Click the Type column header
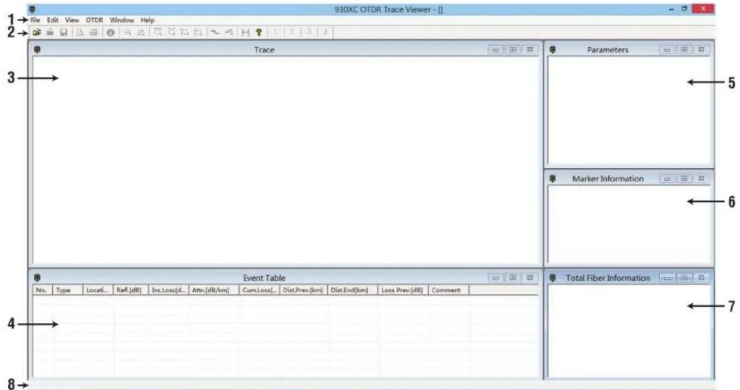The height and width of the screenshot is (390, 740). point(68,290)
